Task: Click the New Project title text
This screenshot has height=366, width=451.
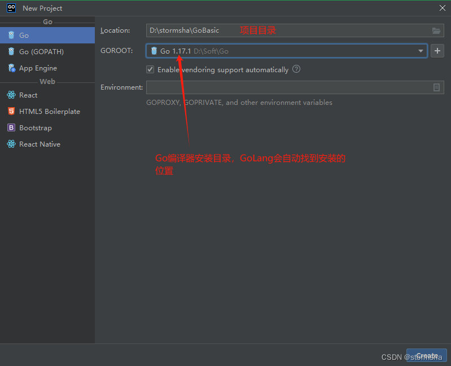Action: point(42,8)
